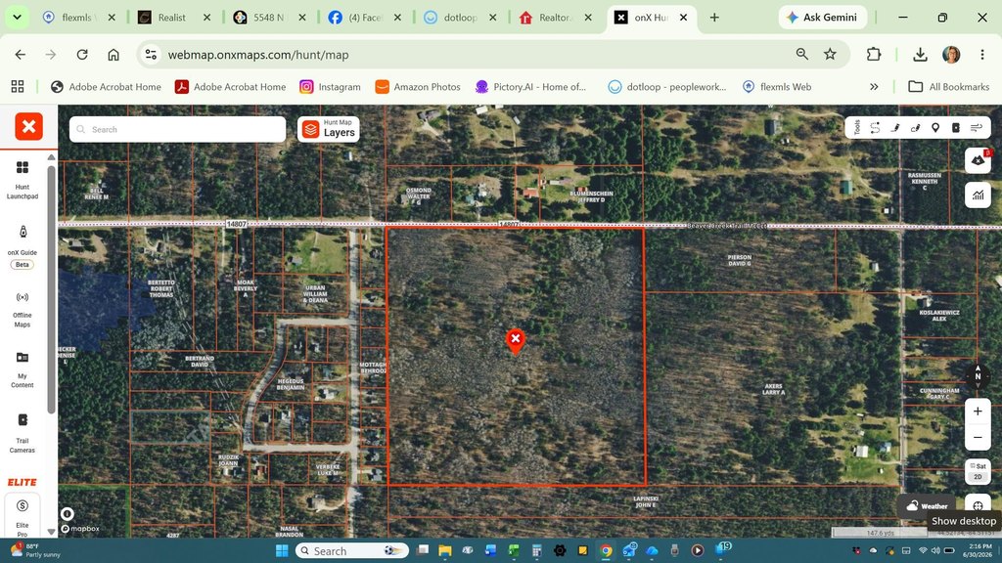Open the browser home page
Image resolution: width=1002 pixels, height=563 pixels.
point(114,55)
